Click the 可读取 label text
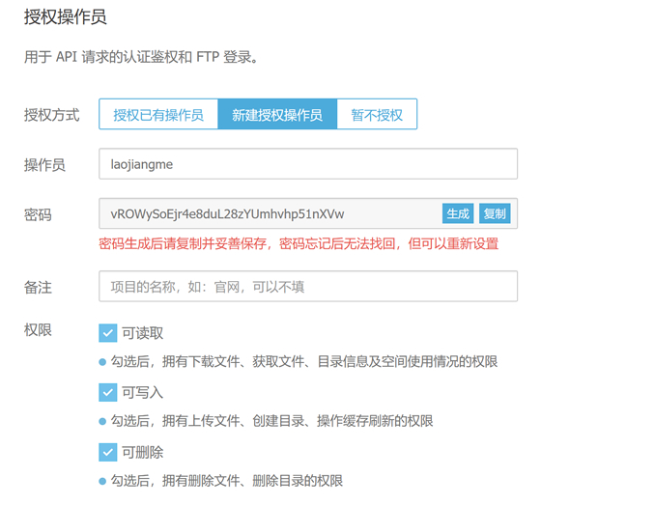This screenshot has width=655, height=505. coord(142,333)
